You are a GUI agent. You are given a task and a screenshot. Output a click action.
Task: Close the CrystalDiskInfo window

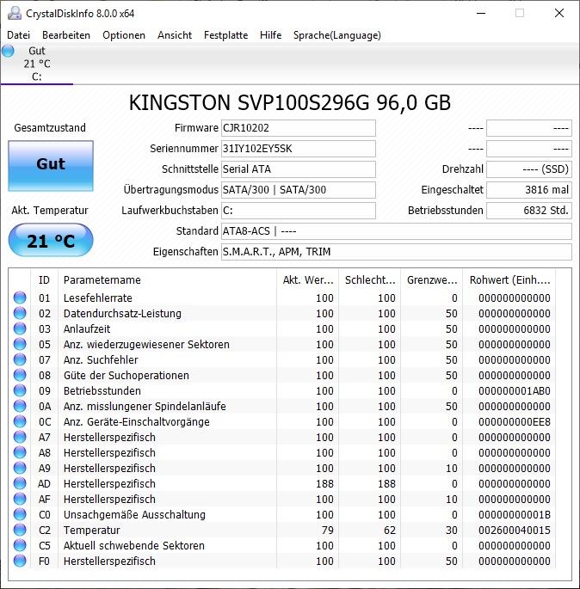pos(559,13)
